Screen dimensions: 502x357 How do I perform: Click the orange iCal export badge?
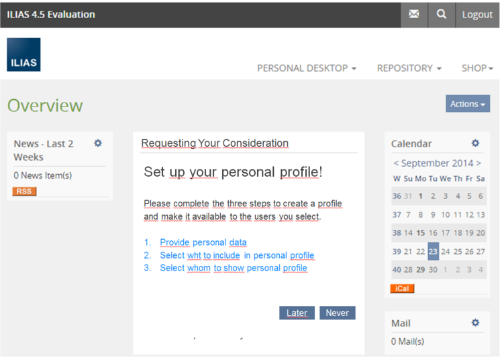pyautogui.click(x=402, y=289)
